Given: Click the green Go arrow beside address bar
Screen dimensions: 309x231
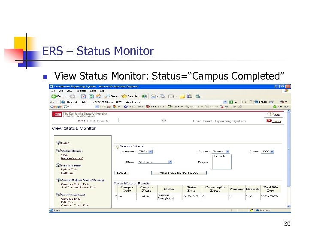Looking at the screenshot, I should coord(230,102).
